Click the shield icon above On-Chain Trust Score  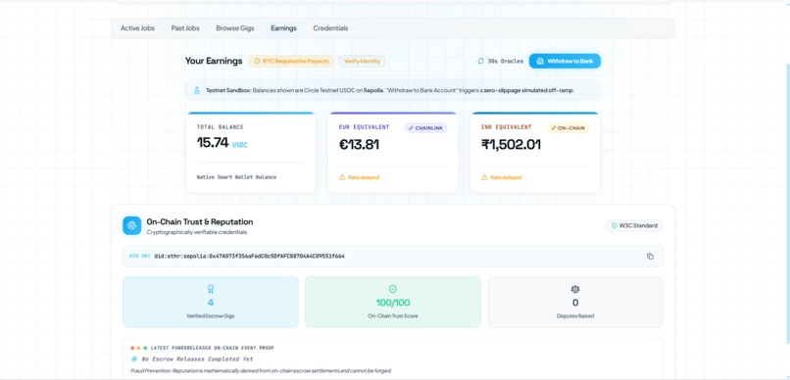392,289
